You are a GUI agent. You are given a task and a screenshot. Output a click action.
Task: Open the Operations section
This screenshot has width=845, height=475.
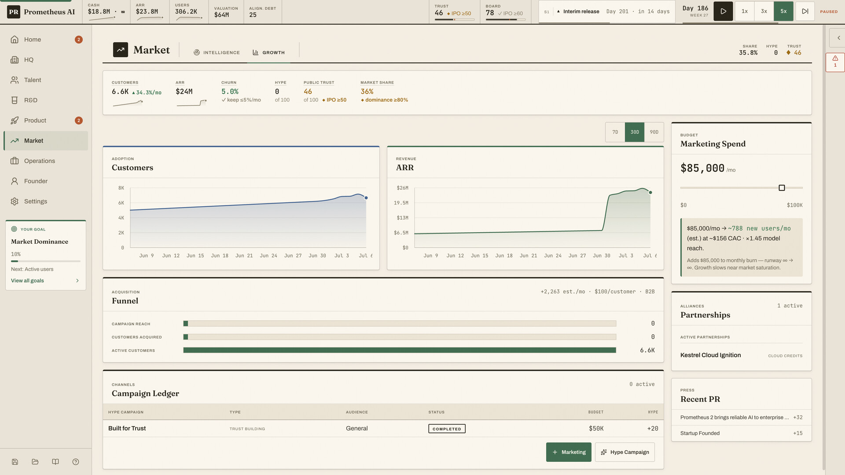(x=46, y=161)
